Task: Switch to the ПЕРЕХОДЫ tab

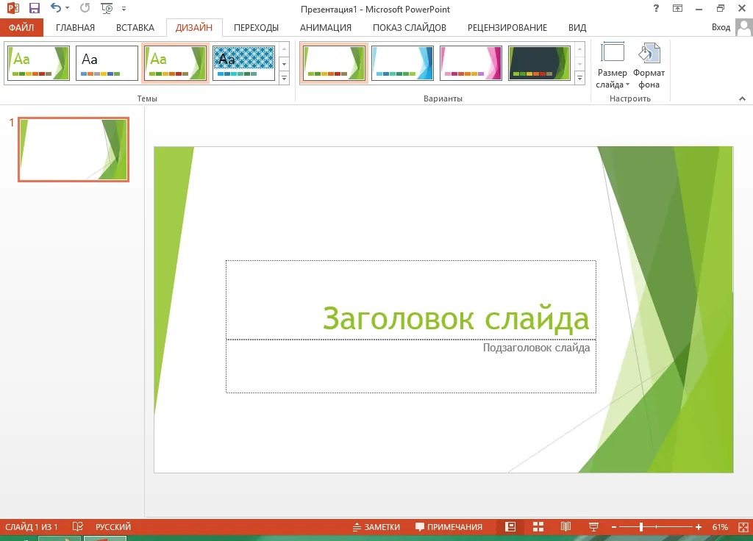Action: pos(256,27)
